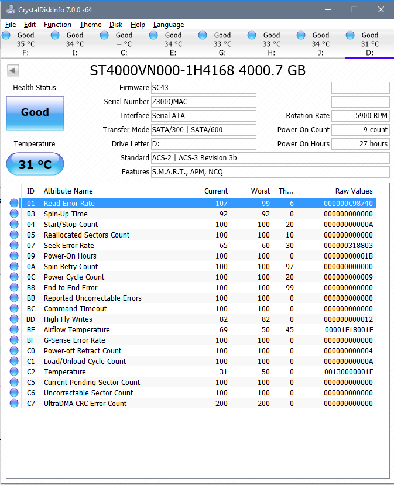Viewport: 394px width, 485px height.
Task: Select disk C: status orb
Action: (104, 35)
